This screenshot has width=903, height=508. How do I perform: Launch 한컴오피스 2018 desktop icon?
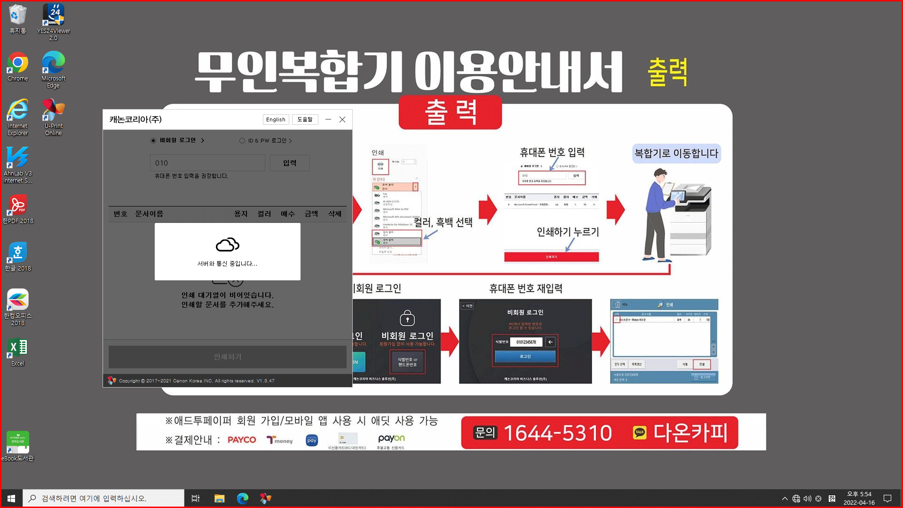coord(17,300)
